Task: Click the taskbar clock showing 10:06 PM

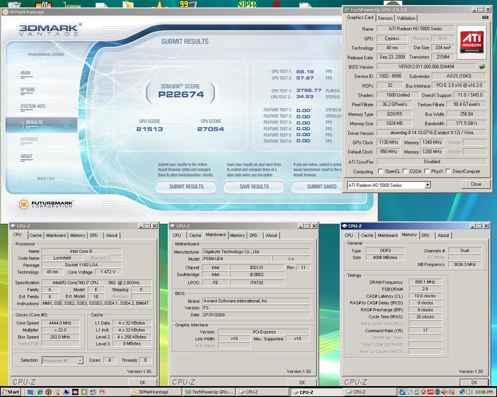Action: [x=484, y=392]
